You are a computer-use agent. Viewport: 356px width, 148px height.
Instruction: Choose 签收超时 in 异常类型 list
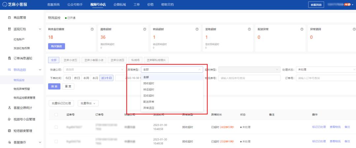(x=172, y=96)
